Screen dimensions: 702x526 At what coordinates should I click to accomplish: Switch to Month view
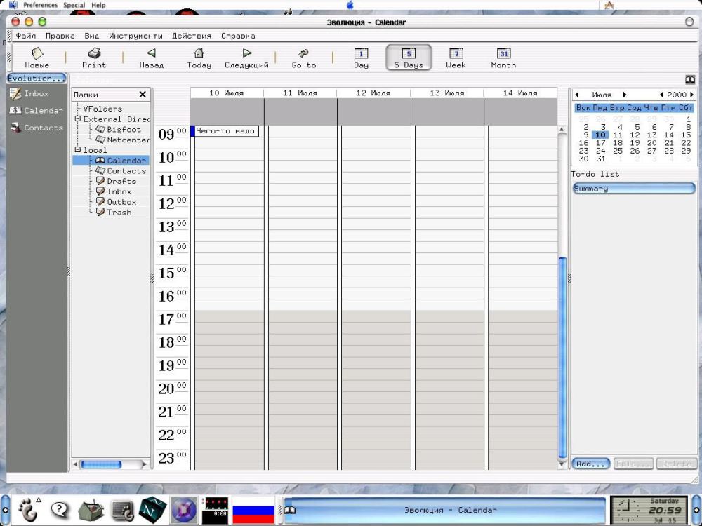[x=503, y=58]
